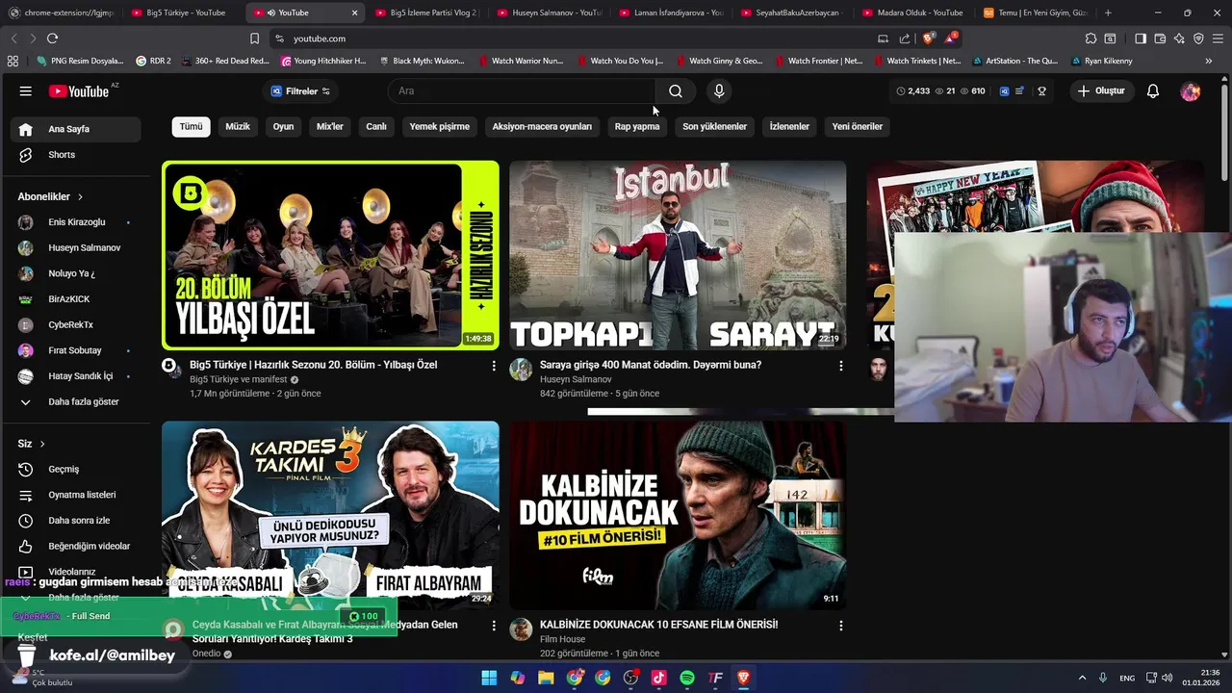
Task: Go to Ana Sayfa home
Action: tap(75, 129)
